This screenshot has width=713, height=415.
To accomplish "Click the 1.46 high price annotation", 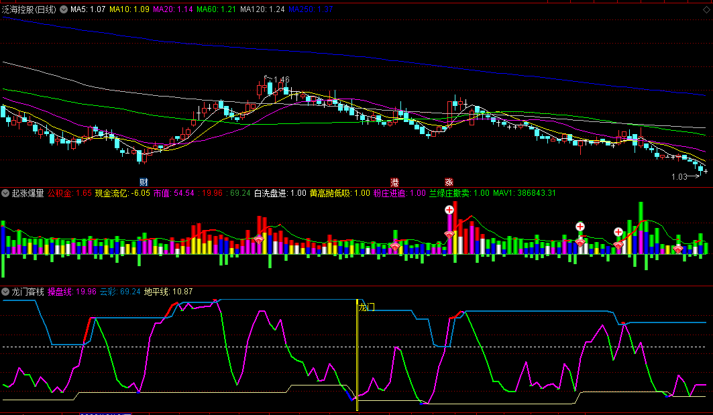I will click(x=282, y=80).
